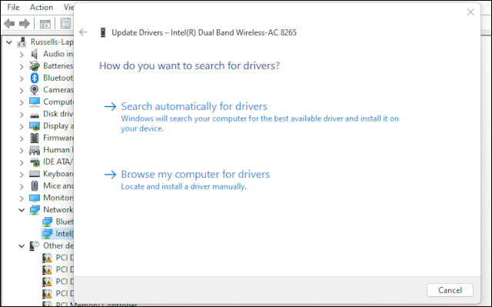The image size is (492, 307).
Task: Click the back arrow toolbar icon
Action: pos(9,24)
